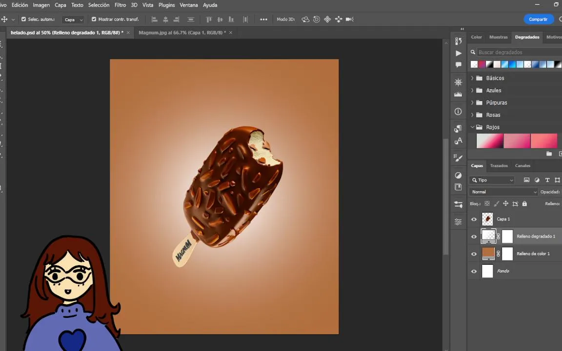The height and width of the screenshot is (351, 562).
Task: Toggle lock position icon
Action: pos(506,203)
